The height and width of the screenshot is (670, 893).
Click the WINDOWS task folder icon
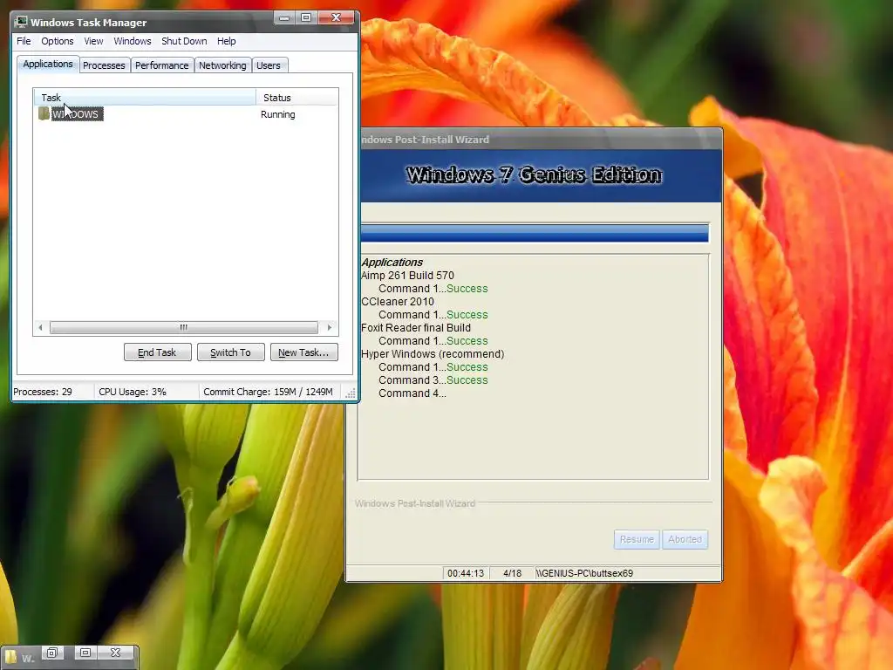(x=44, y=113)
